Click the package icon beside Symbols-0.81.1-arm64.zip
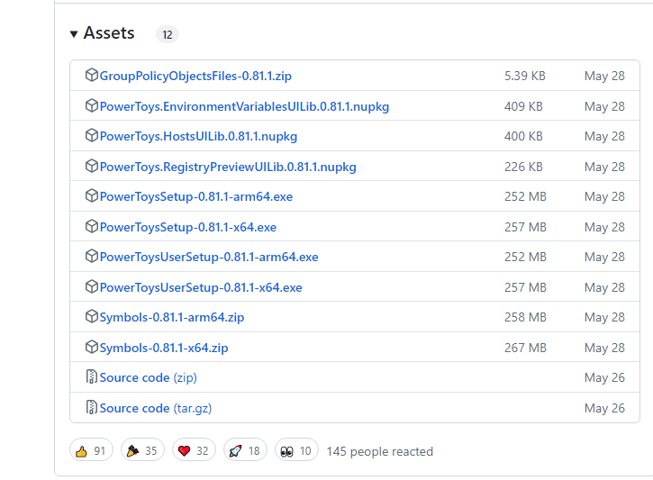The image size is (653, 480). pyautogui.click(x=92, y=316)
